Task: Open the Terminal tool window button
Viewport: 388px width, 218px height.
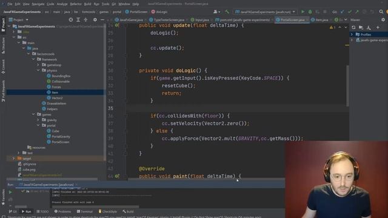Action: pyautogui.click(x=85, y=211)
